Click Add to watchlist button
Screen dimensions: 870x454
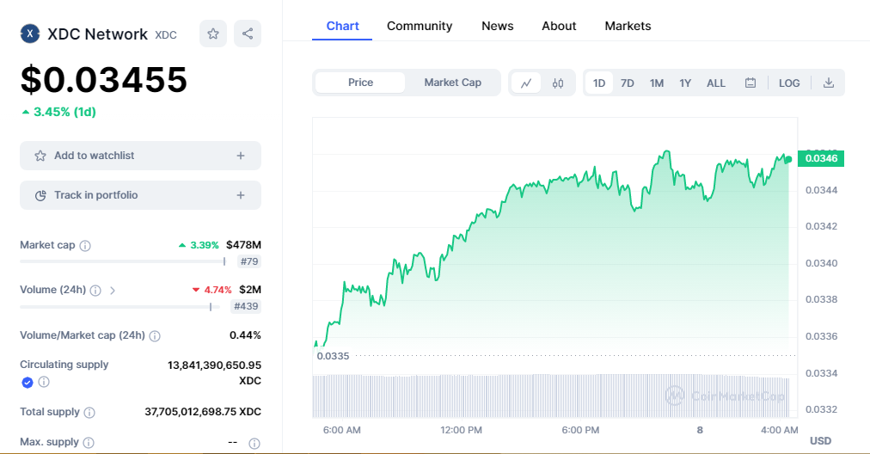pyautogui.click(x=140, y=156)
